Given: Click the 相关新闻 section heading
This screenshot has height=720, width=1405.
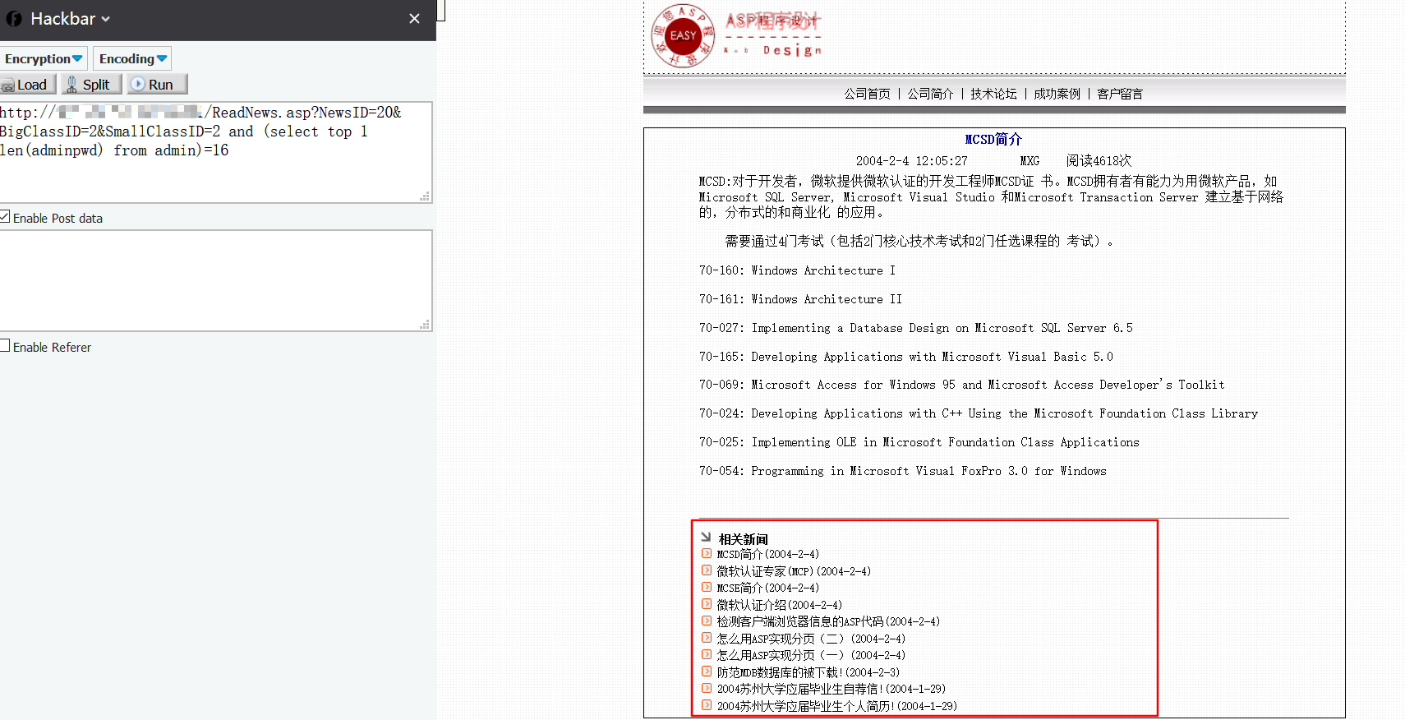Looking at the screenshot, I should pyautogui.click(x=743, y=539).
